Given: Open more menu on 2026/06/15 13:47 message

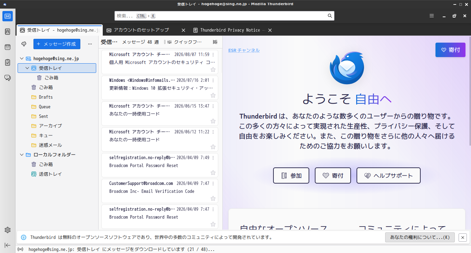Looking at the screenshot, I should [x=213, y=106].
